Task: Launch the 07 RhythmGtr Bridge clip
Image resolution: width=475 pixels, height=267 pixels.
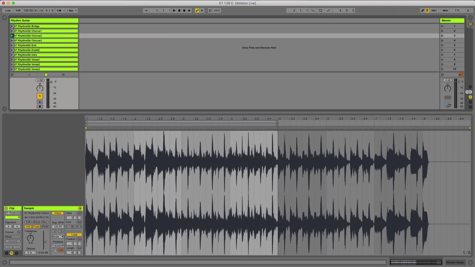Action: click(12, 26)
